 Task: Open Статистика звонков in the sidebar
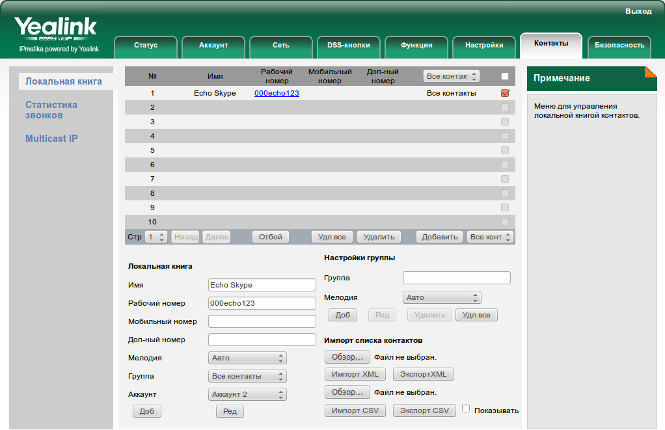51,110
